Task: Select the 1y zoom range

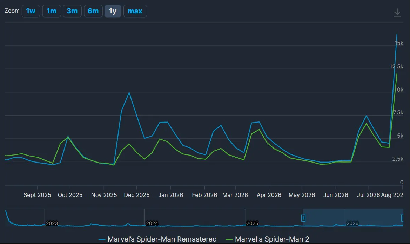Action: point(113,11)
